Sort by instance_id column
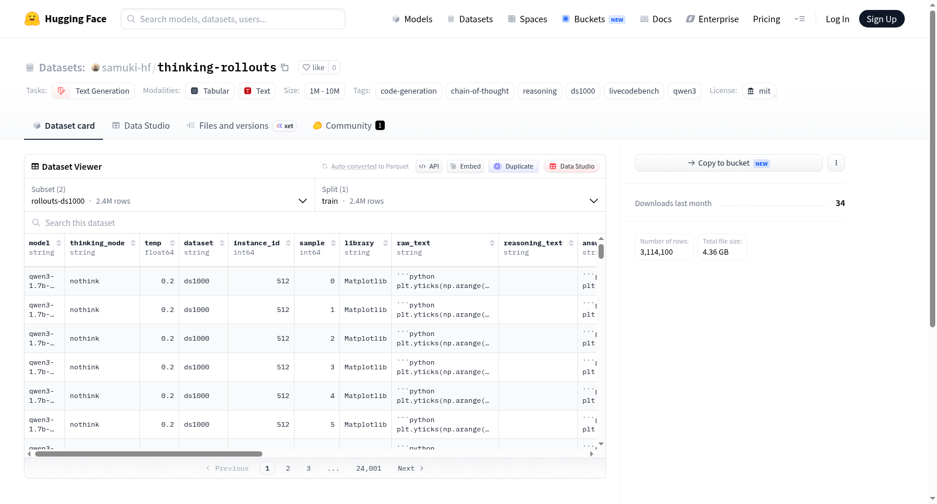The image size is (937, 504). tap(288, 243)
